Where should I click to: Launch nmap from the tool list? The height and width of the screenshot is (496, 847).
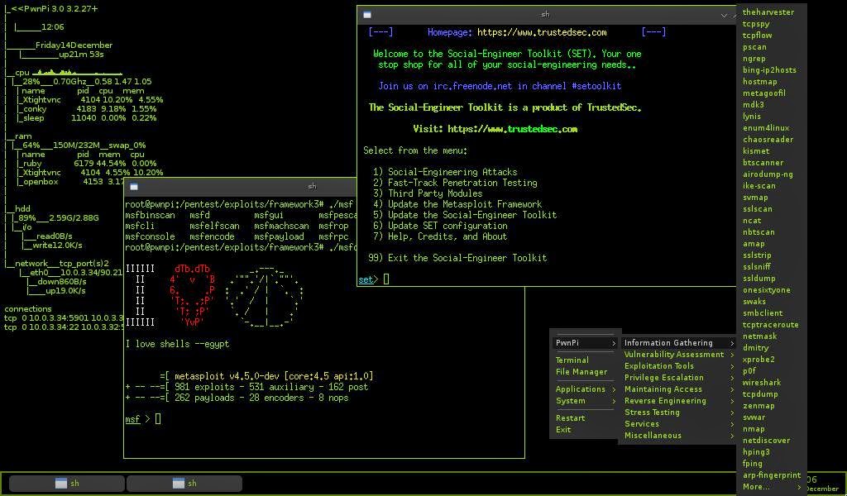[x=754, y=428]
